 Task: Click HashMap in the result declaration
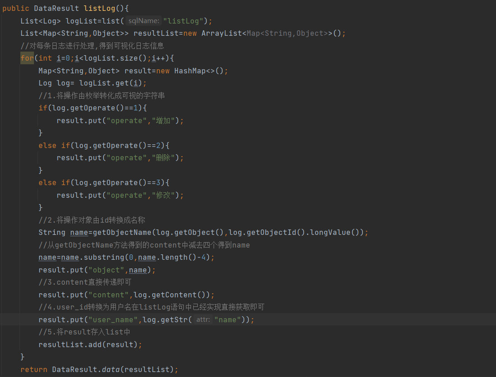tap(190, 71)
